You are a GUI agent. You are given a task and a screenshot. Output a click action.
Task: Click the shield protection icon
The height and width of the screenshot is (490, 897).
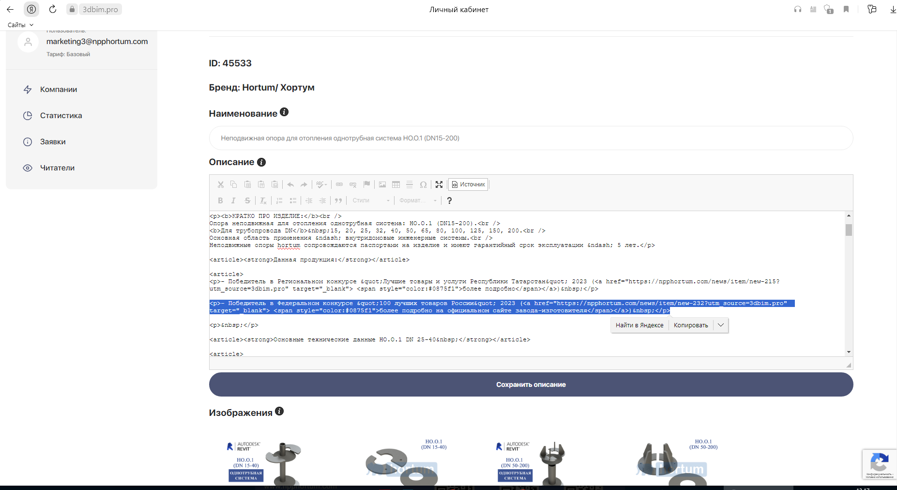pos(829,9)
